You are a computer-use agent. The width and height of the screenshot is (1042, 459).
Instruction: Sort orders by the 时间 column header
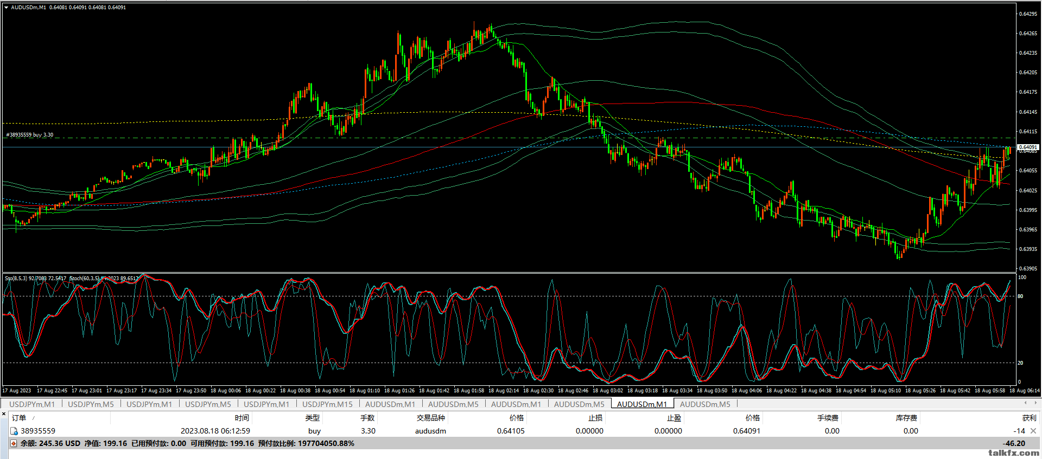click(242, 418)
